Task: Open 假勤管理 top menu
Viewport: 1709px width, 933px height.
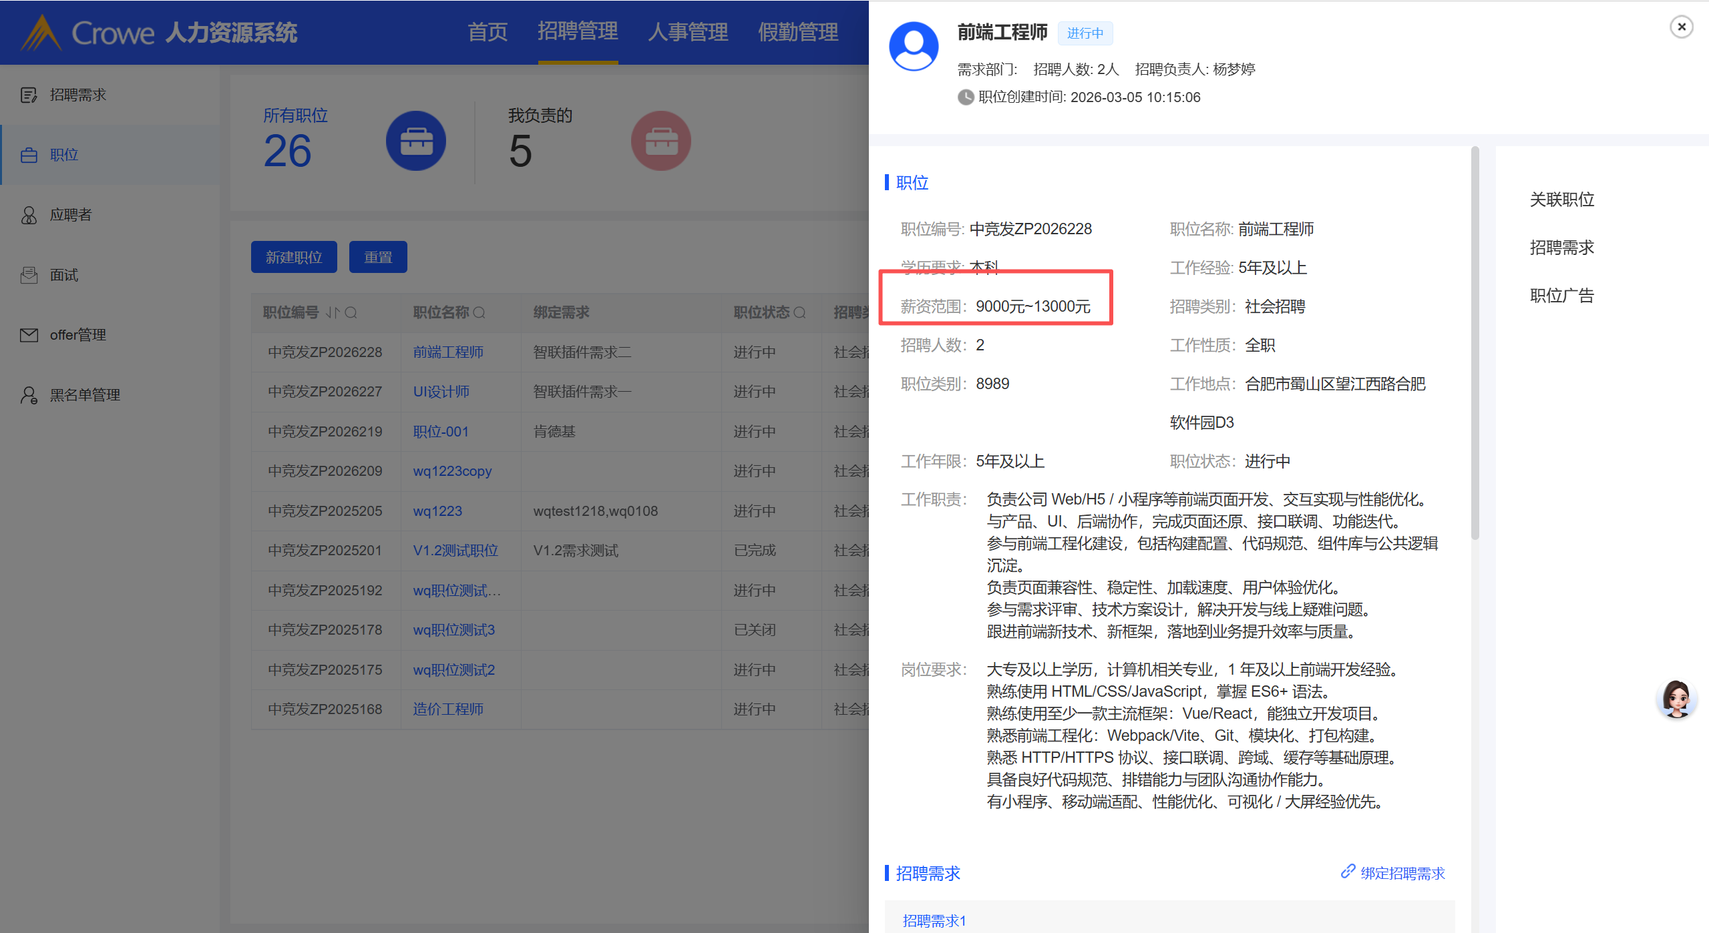Action: point(797,32)
